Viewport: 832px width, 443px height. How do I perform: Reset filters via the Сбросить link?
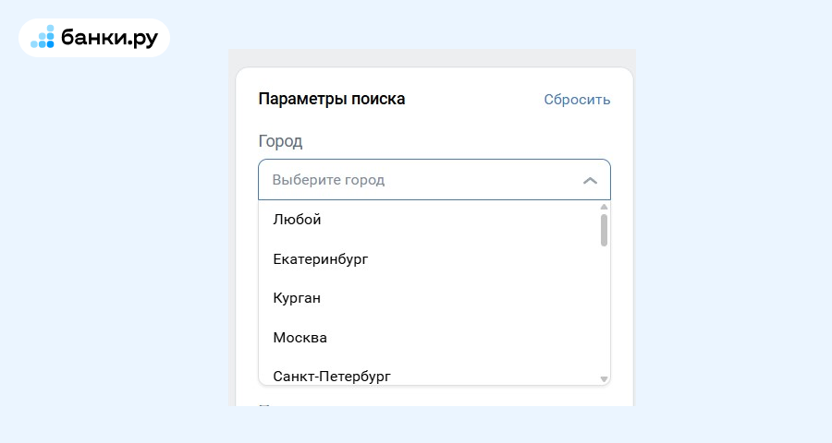click(x=577, y=100)
